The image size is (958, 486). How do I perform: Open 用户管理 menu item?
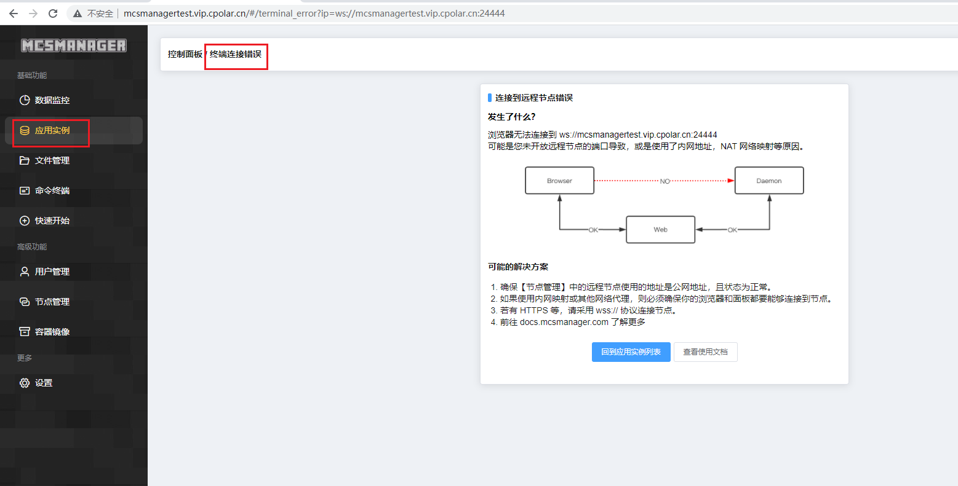[x=74, y=272]
